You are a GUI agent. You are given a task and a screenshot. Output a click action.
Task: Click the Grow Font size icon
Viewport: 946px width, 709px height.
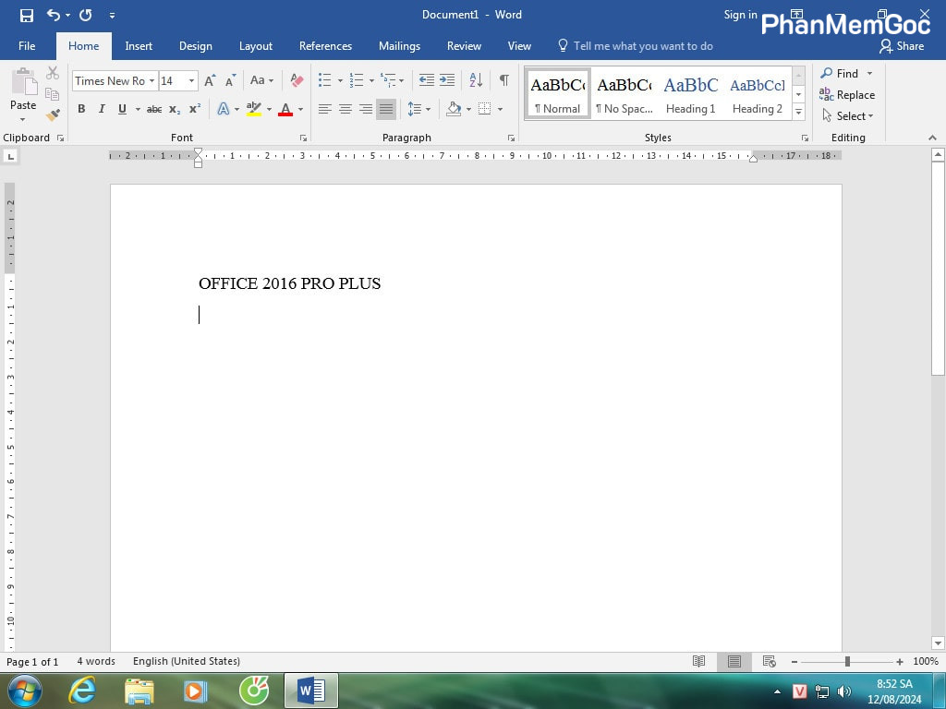coord(210,81)
